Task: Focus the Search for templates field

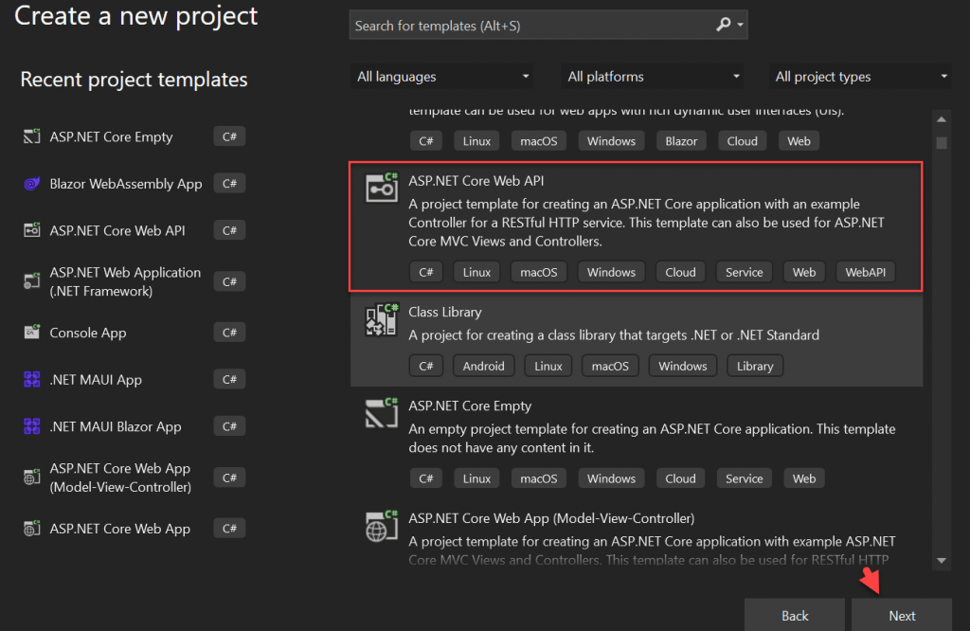Action: coord(548,26)
